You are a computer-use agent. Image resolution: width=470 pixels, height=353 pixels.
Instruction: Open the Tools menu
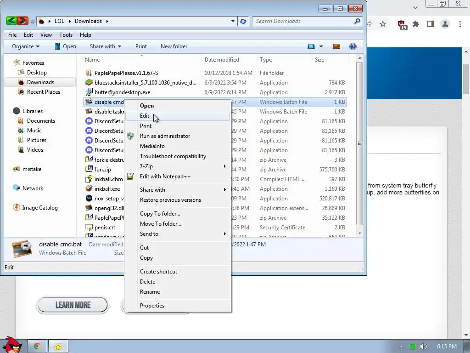pos(66,35)
